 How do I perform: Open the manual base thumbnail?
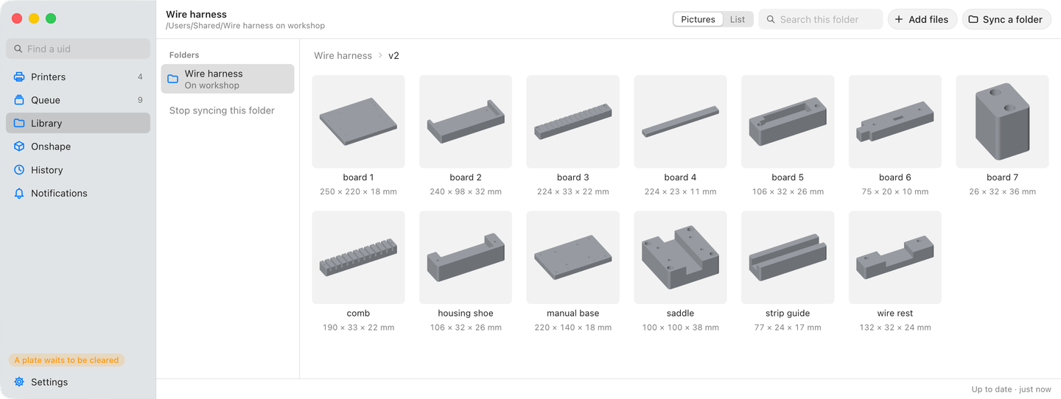pos(572,258)
